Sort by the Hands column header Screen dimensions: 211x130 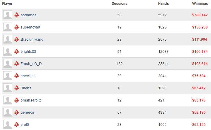[164, 4]
